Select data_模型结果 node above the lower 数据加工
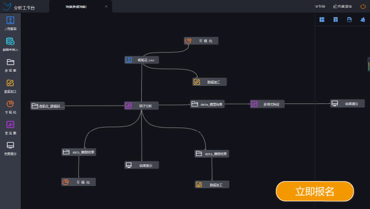 [212, 154]
